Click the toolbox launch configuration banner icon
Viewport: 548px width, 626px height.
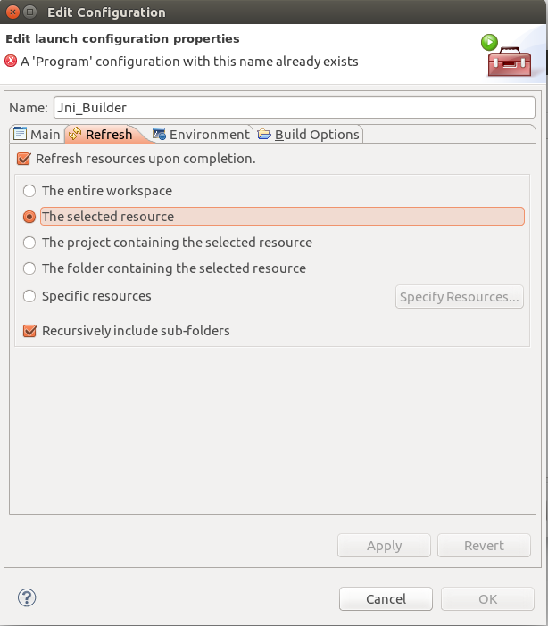pos(506,55)
